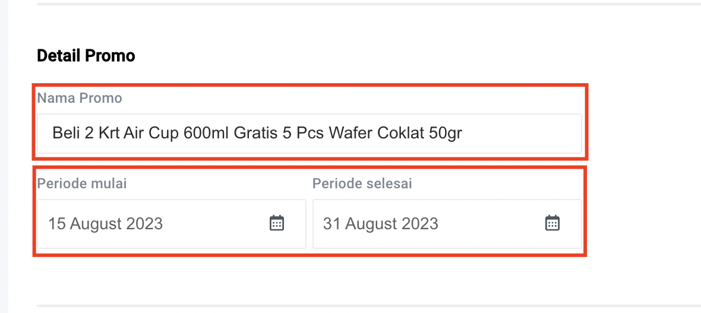
Task: Click the "Nama Promo" field label
Action: tap(80, 98)
